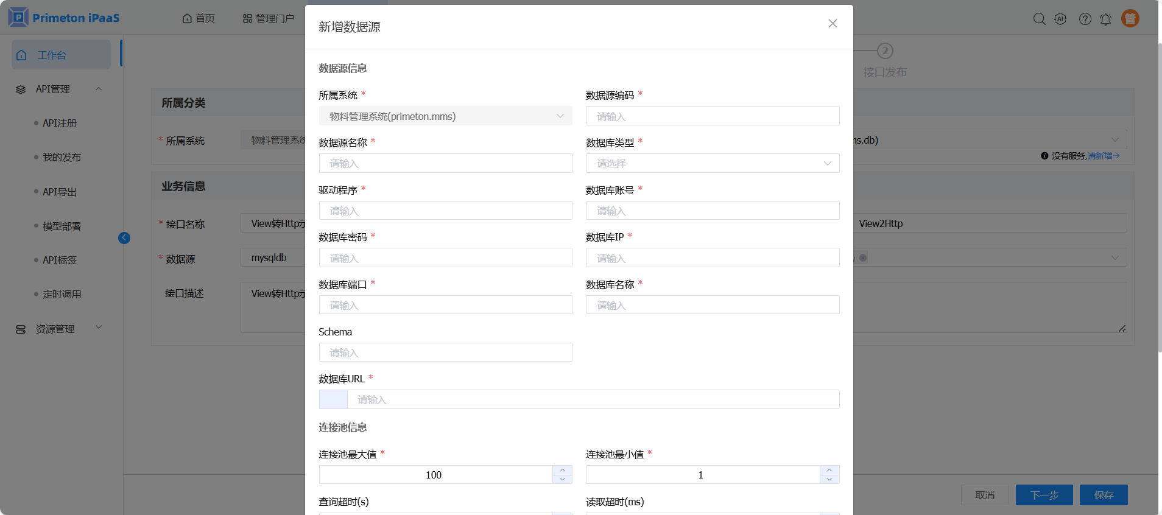
Task: Open the AI assistant icon in header
Action: pos(1060,19)
